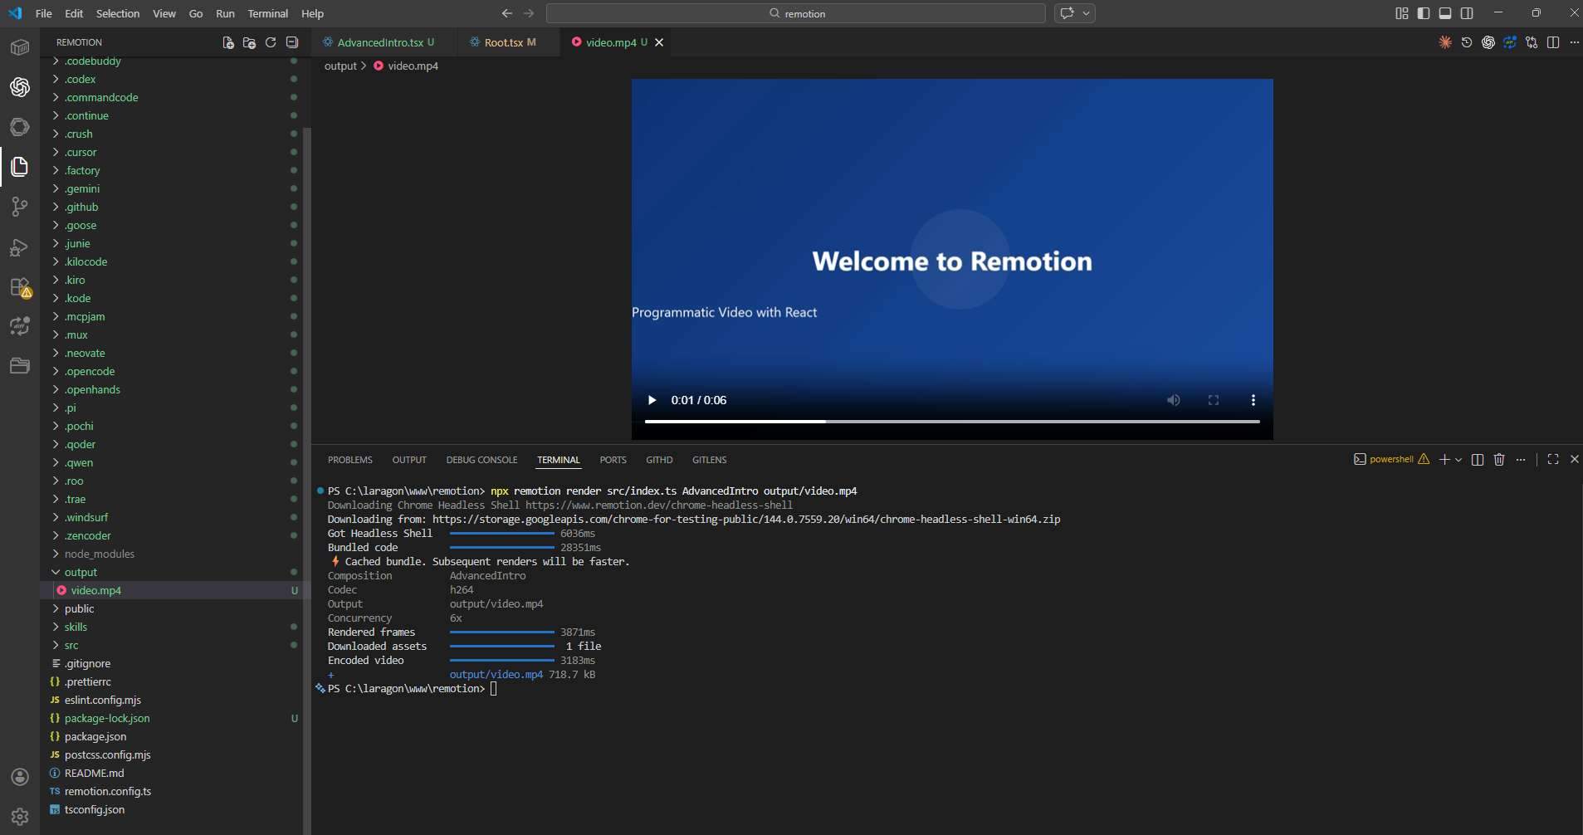Kill the terminal with trash icon
The height and width of the screenshot is (835, 1583).
[x=1499, y=459]
